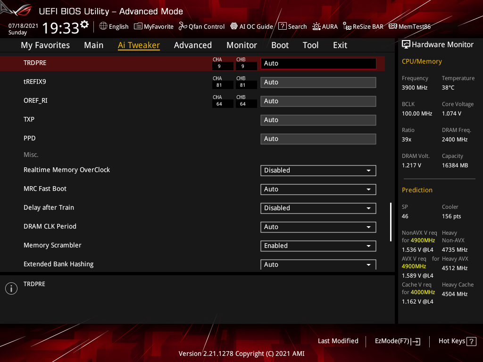Open MyFavorite settings shortcut
Viewport: 483px width, 362px height.
pos(154,26)
